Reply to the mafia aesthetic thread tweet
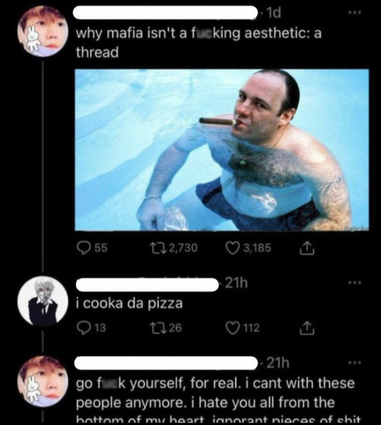The image size is (381, 425). coord(83,248)
